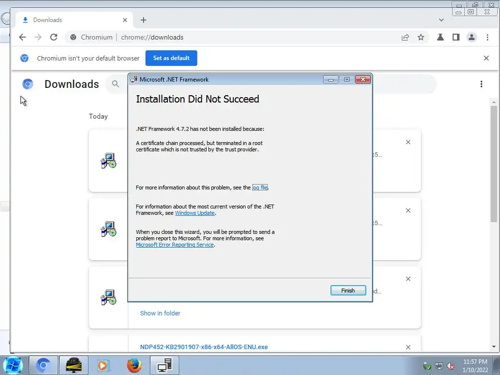
Task: Remove the third download from list
Action: 408,279
